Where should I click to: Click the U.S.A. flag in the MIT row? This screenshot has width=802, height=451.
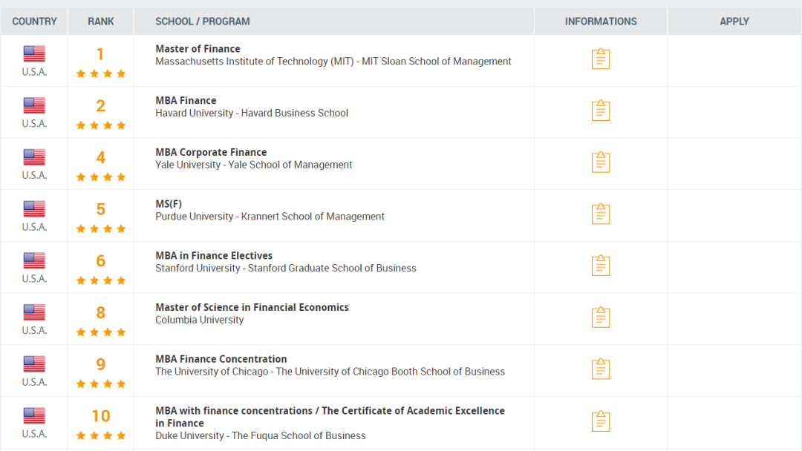point(34,53)
